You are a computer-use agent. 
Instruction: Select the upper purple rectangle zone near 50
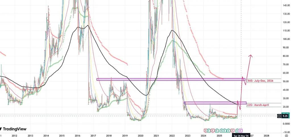click(171, 79)
